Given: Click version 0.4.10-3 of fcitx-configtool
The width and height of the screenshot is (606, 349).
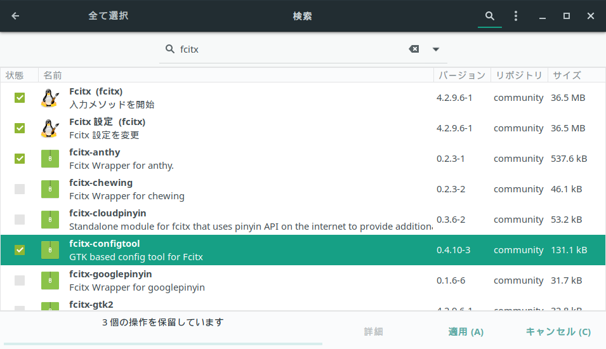Looking at the screenshot, I should [x=453, y=250].
